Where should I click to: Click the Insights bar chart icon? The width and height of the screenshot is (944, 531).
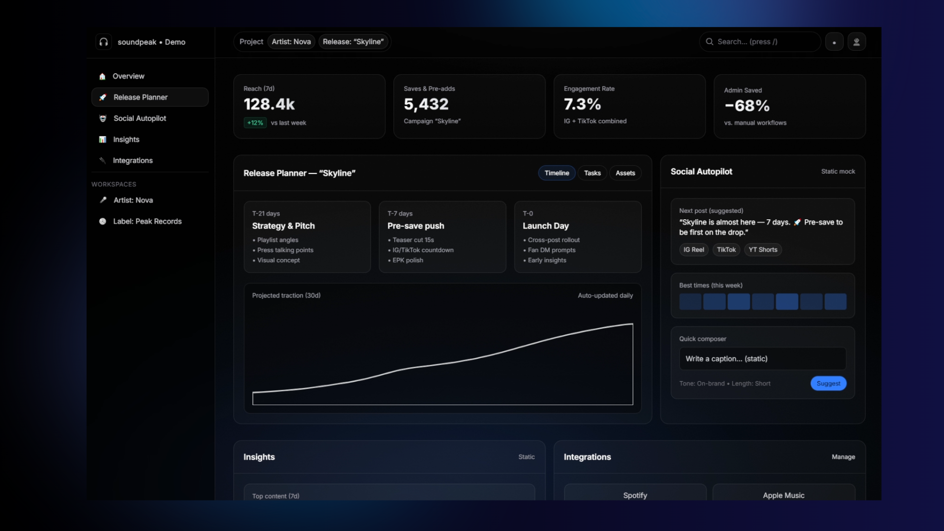[x=103, y=140]
